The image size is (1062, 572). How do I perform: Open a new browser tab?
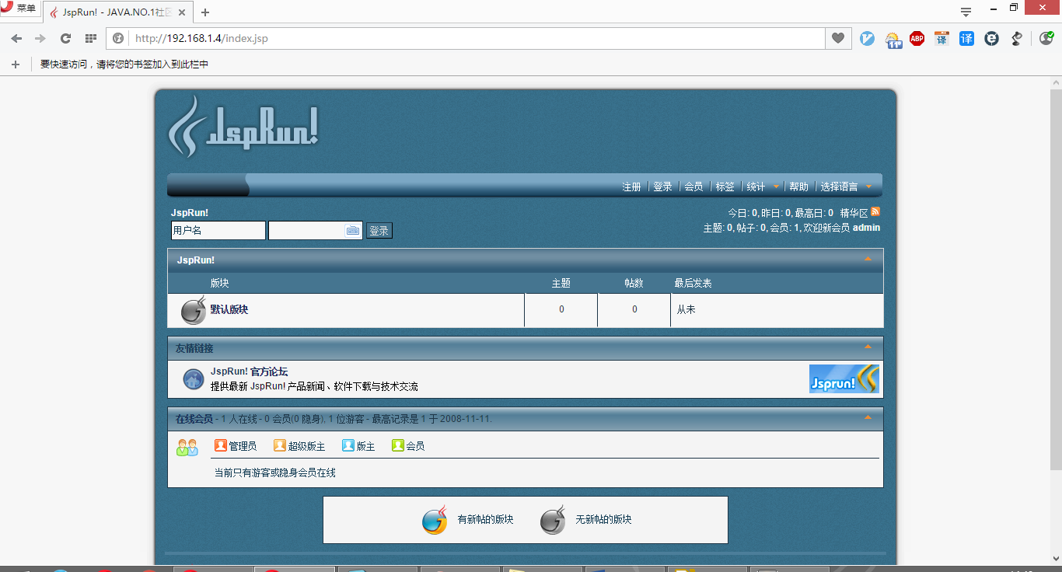[205, 12]
